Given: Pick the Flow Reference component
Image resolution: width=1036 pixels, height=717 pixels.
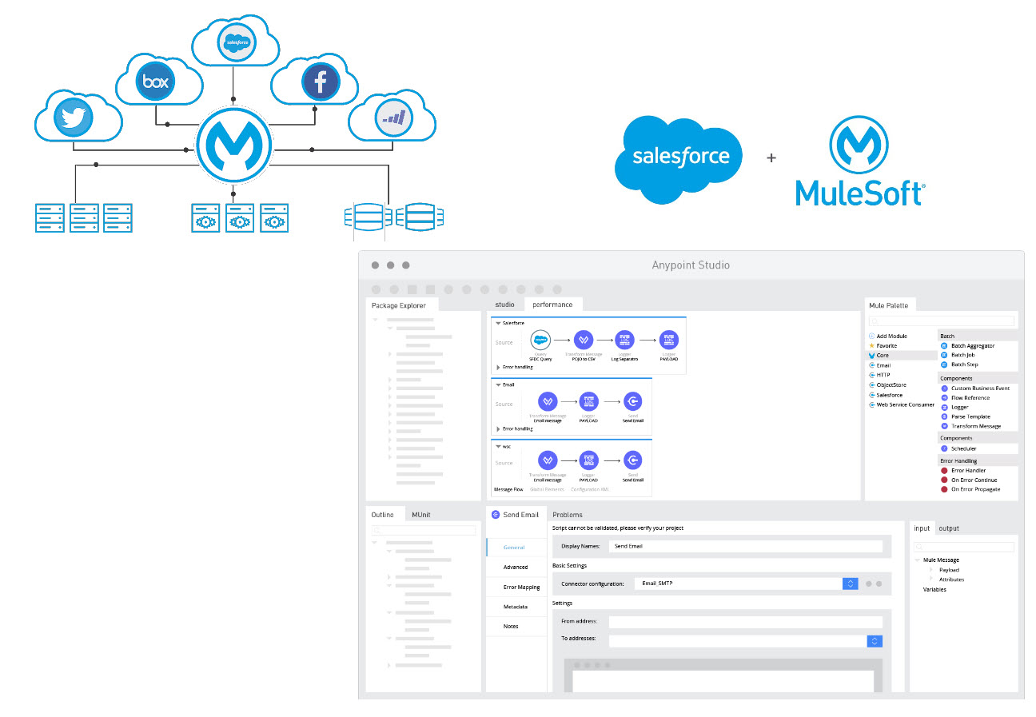Looking at the screenshot, I should 966,398.
